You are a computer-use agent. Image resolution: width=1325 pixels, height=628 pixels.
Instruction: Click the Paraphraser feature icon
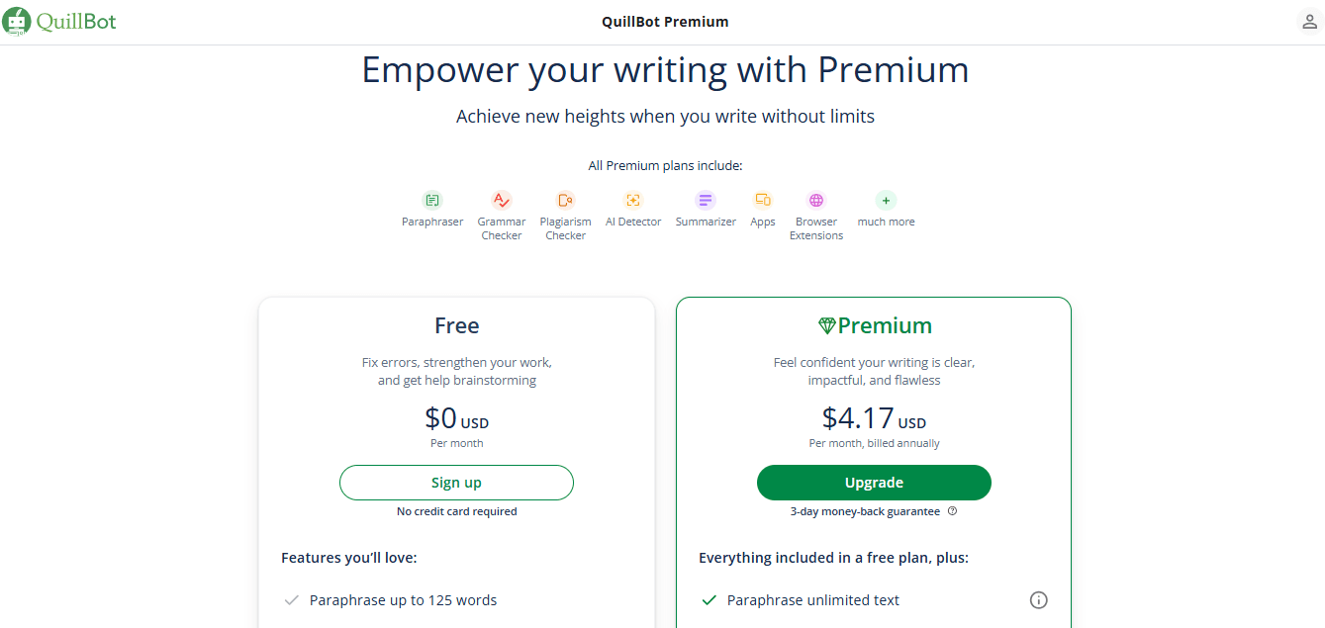(432, 200)
